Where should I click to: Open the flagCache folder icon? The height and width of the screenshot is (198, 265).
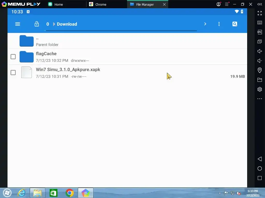[x=27, y=57]
